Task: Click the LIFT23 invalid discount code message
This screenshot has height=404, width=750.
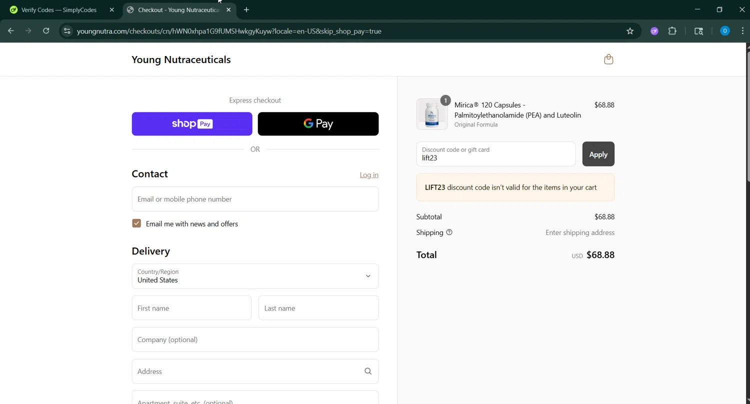Action: tap(515, 187)
